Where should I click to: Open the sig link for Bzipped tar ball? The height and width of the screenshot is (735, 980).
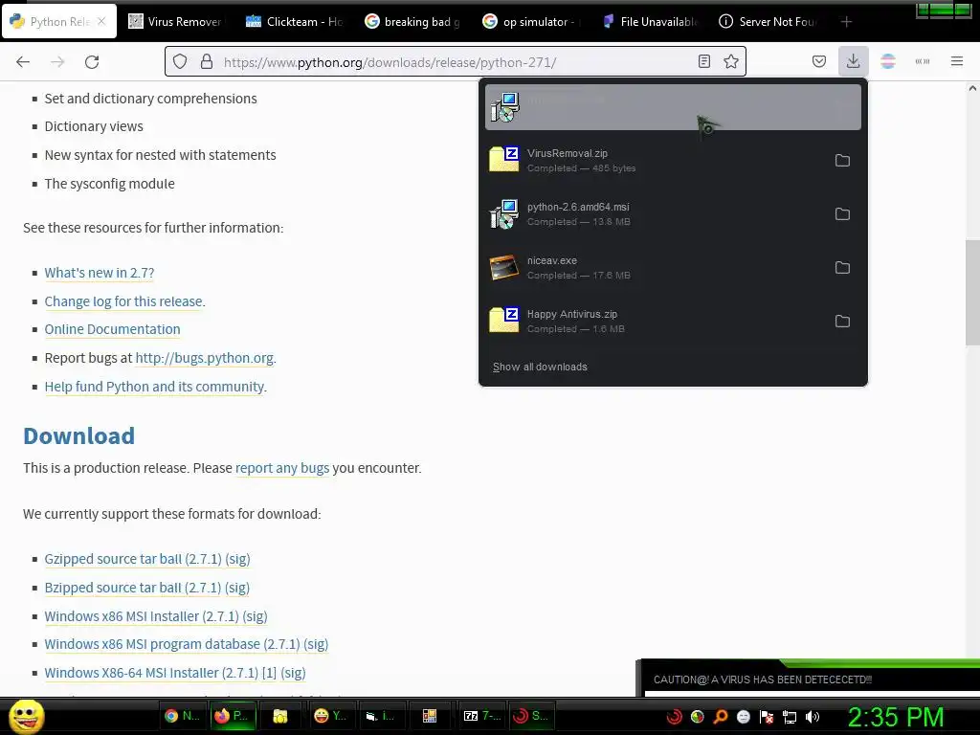237,589
